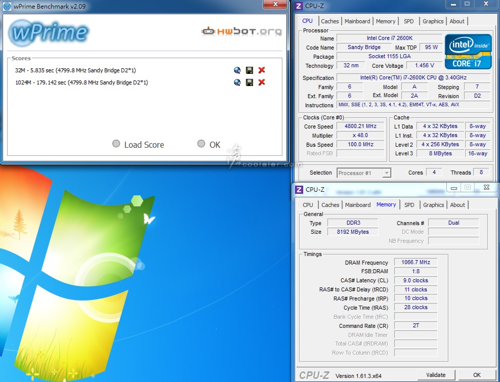Click the Code Name Sandy Bridge value
The image size is (500, 382).
364,47
